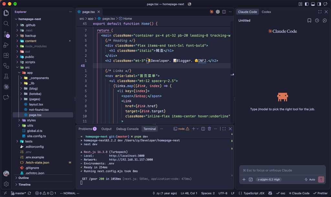
Task: Click the bookmark icon in Claude Code panel
Action: 309,20
